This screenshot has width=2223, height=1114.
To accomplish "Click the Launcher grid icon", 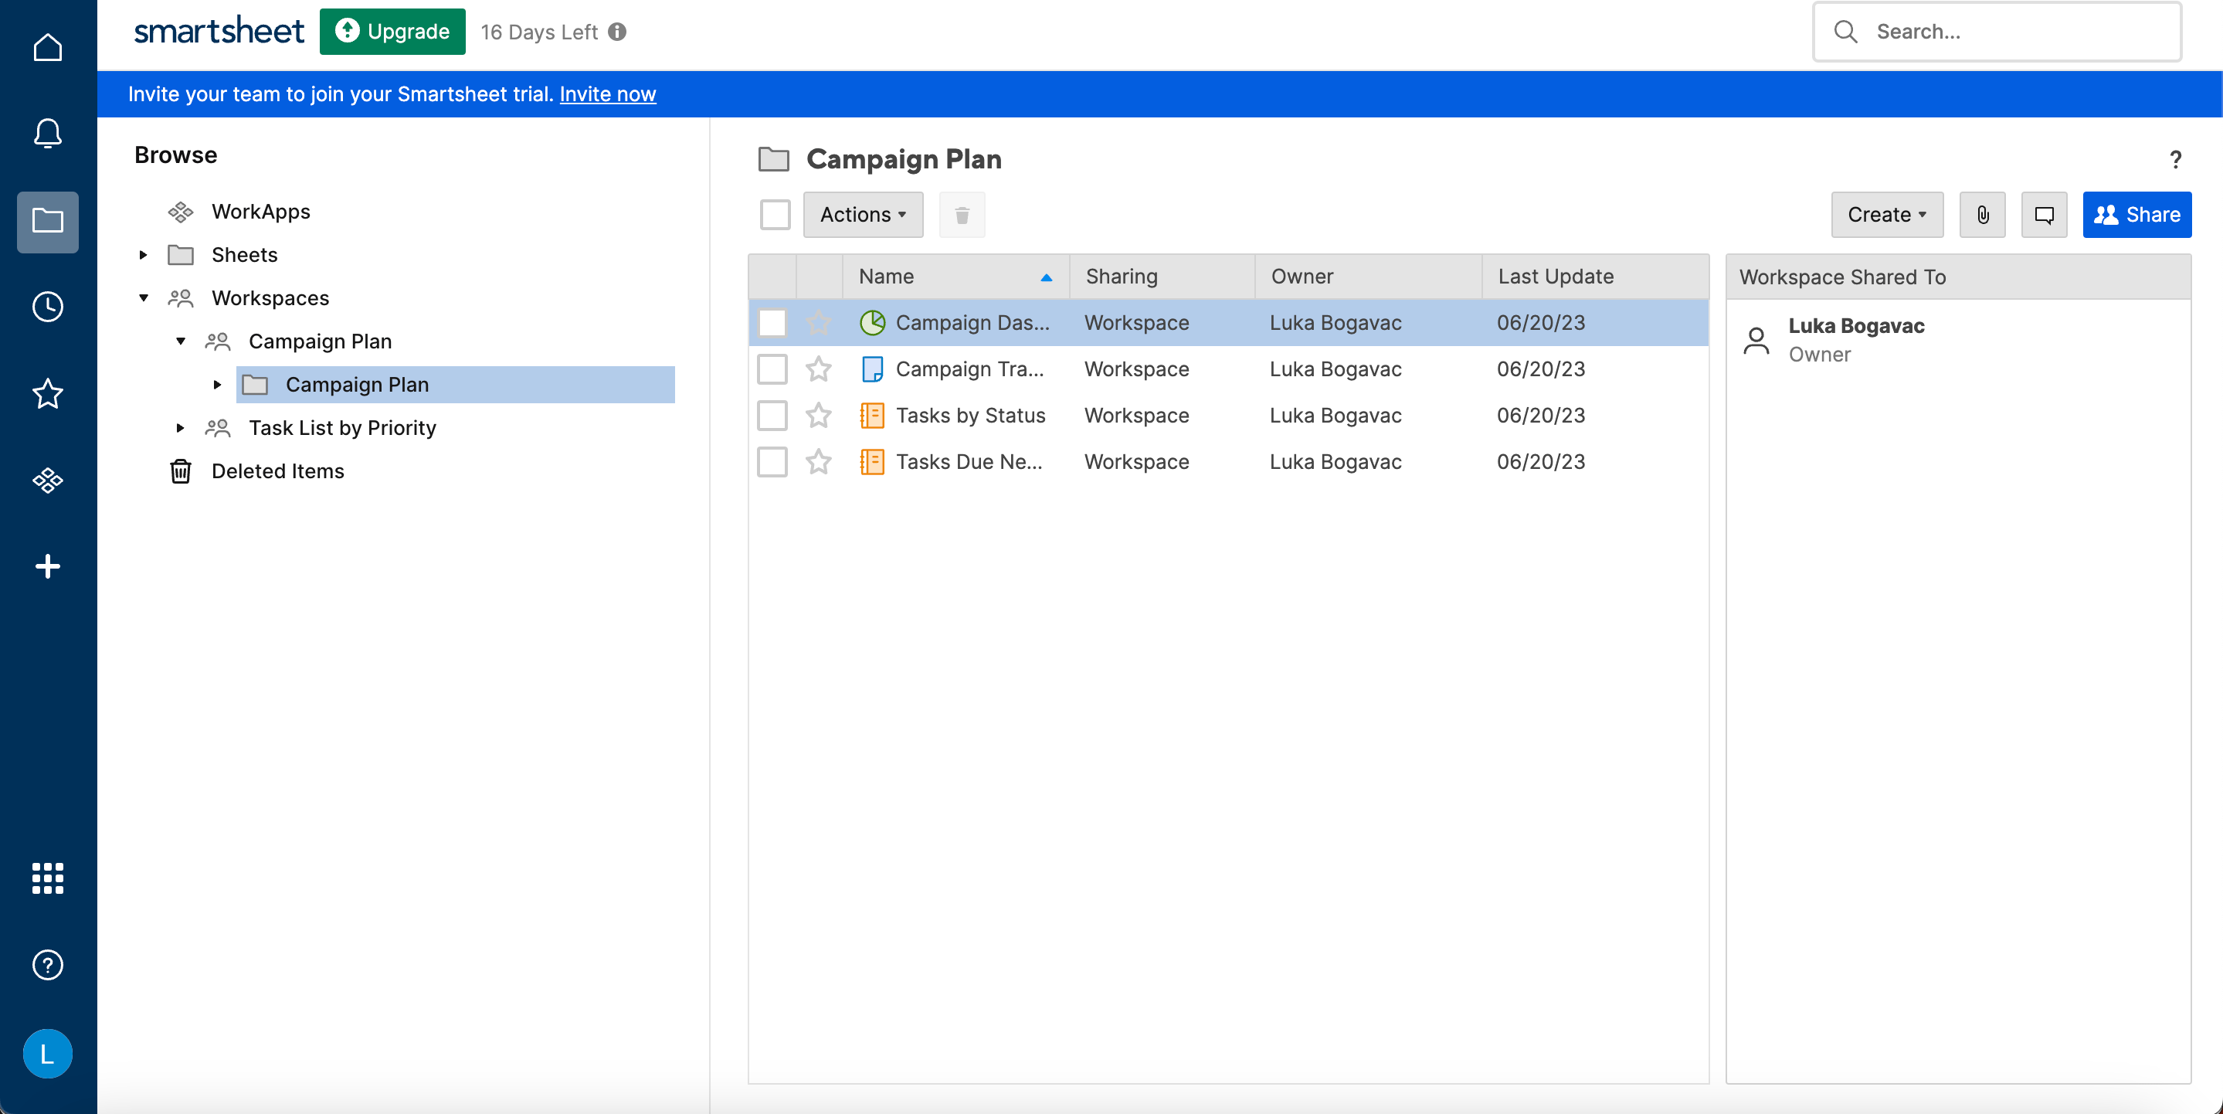I will click(x=47, y=878).
